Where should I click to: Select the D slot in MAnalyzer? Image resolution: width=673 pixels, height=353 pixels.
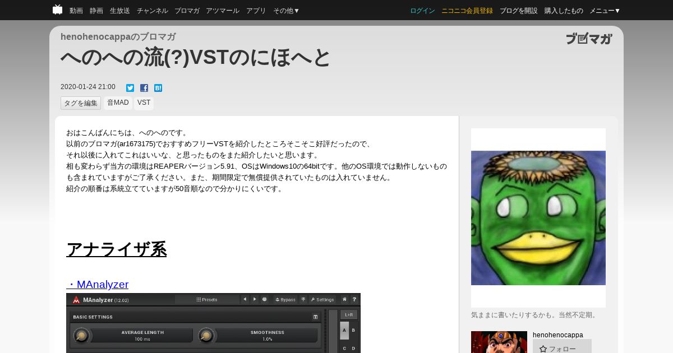(353, 348)
